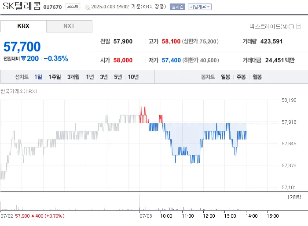Screen dimensions: 308x226
Task: Click the high price 58,100
Action: [x=171, y=41]
